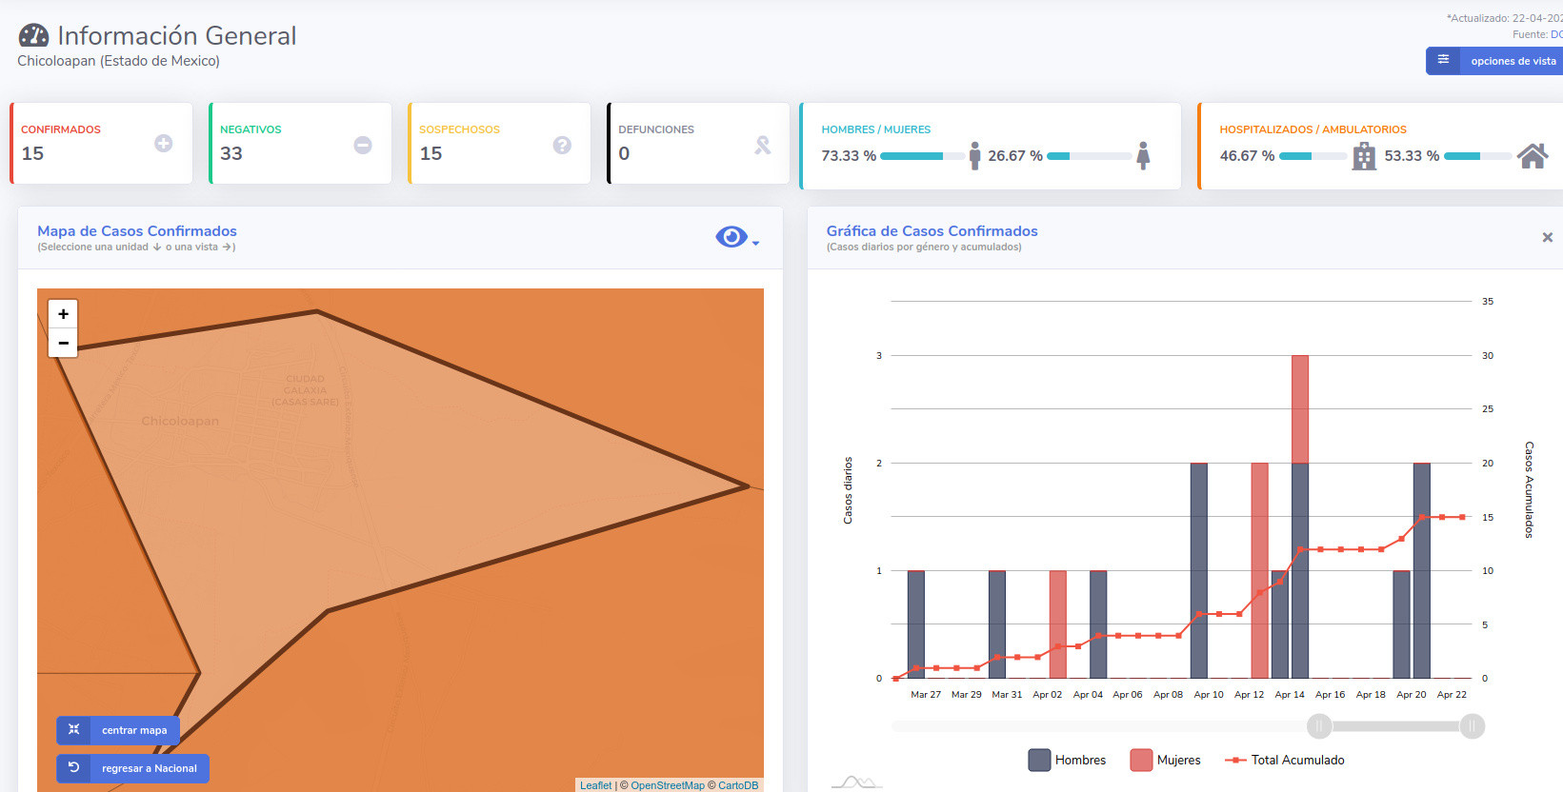1563x792 pixels.
Task: Click the dashboard gauge icon beside Información General
Action: [x=33, y=35]
